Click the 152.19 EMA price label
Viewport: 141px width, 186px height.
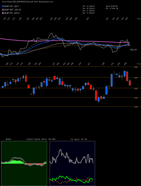pyautogui.click(x=133, y=50)
